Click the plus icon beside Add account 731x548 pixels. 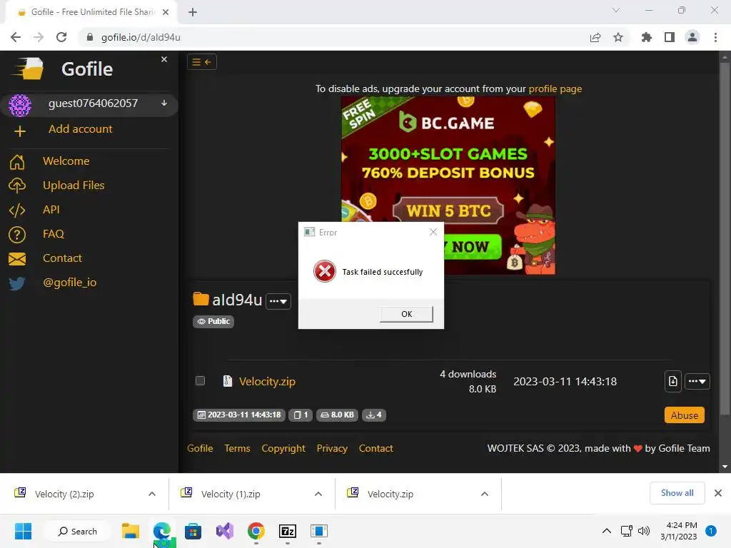pyautogui.click(x=19, y=131)
